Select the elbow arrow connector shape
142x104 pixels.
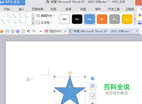(x=26, y=16)
